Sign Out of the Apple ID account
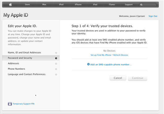164x114 pixels. 153,16
